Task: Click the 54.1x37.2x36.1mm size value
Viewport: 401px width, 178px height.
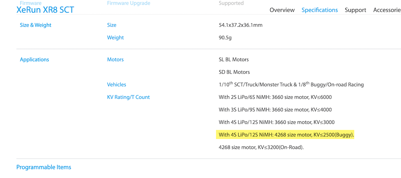Action: tap(241, 25)
